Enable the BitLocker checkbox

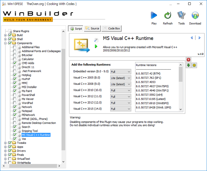[x=15, y=55]
